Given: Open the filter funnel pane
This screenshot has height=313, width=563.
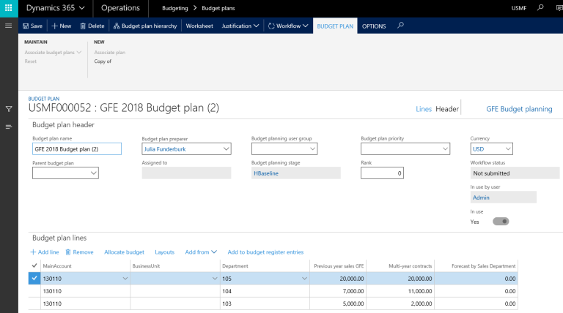Looking at the screenshot, I should click(x=9, y=109).
